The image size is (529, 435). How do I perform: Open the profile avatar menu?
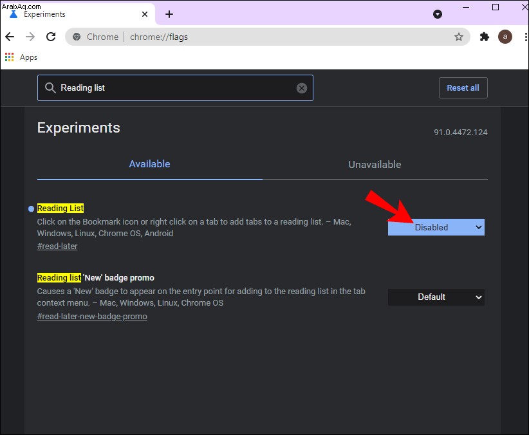pyautogui.click(x=505, y=37)
